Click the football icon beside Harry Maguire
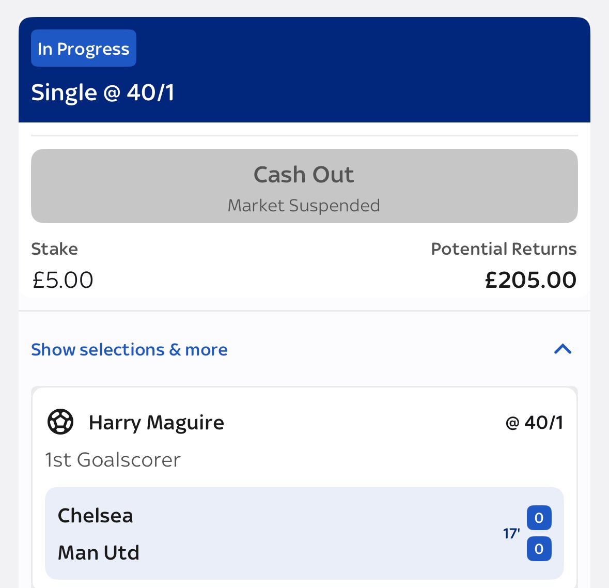The height and width of the screenshot is (588, 609). [60, 422]
